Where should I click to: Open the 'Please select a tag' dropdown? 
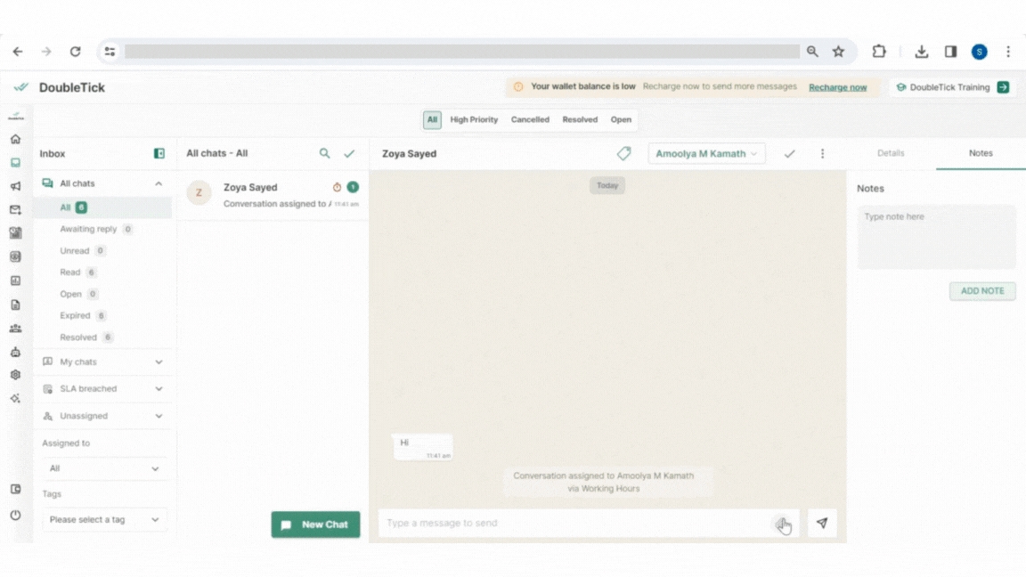[104, 520]
